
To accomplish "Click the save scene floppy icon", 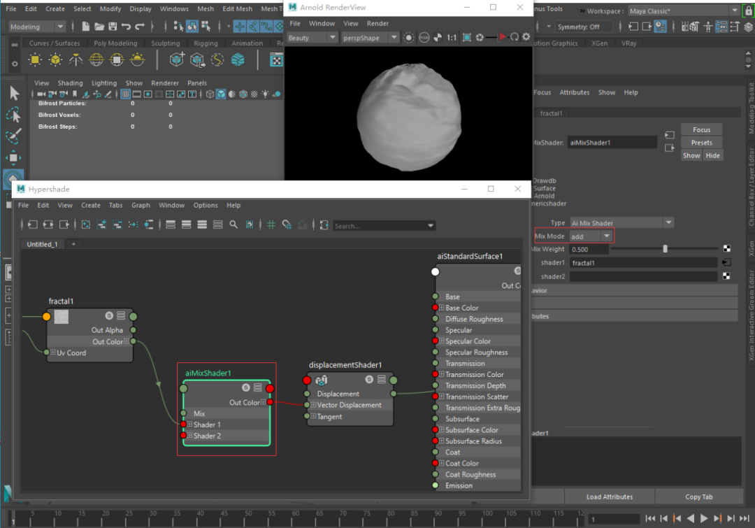I will 111,27.
